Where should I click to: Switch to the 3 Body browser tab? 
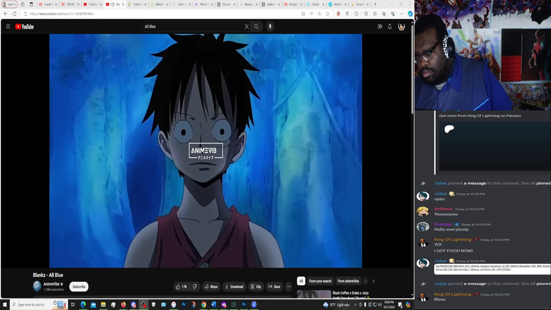[x=315, y=4]
